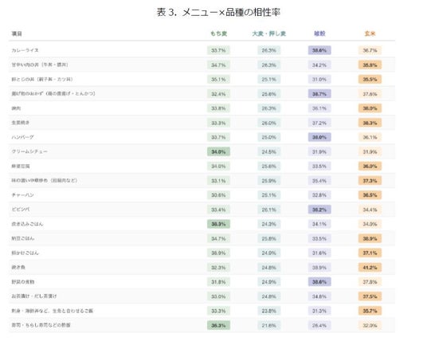This screenshot has height=349, width=427.
Task: Click the 項目 header cell
Action: [17, 33]
